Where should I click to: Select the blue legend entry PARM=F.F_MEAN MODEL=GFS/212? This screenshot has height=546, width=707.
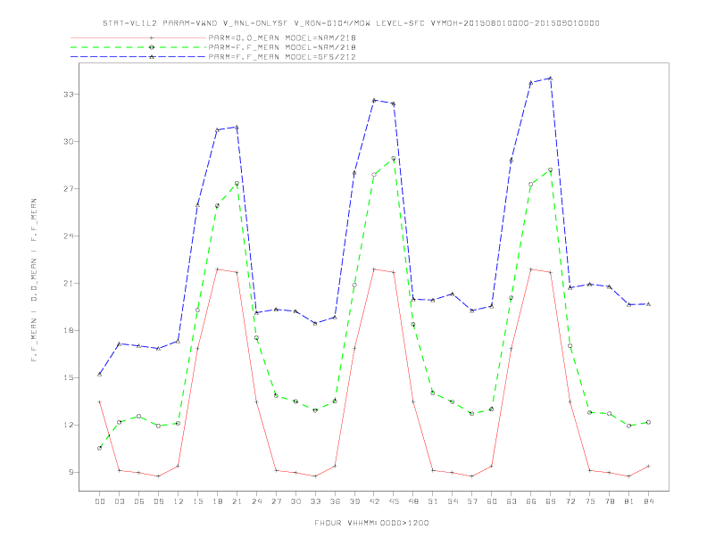coord(282,57)
